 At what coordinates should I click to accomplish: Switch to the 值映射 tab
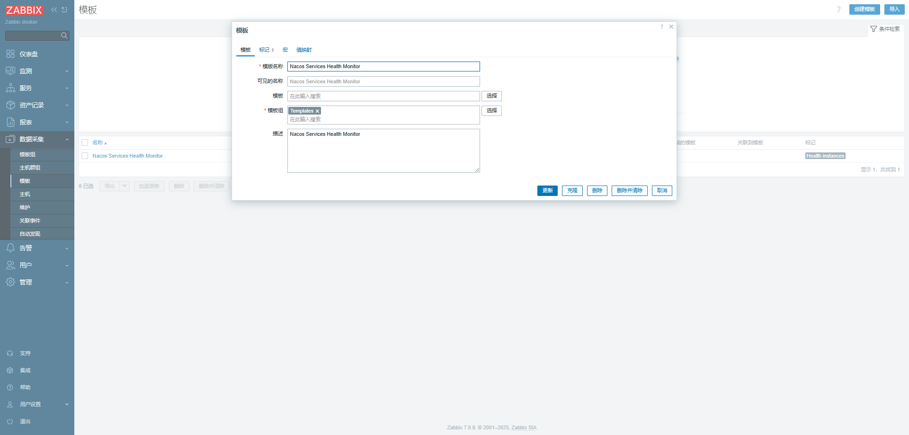click(304, 50)
